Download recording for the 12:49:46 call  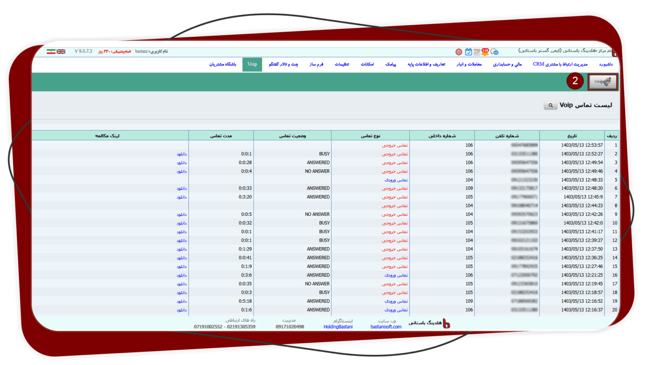coord(182,172)
